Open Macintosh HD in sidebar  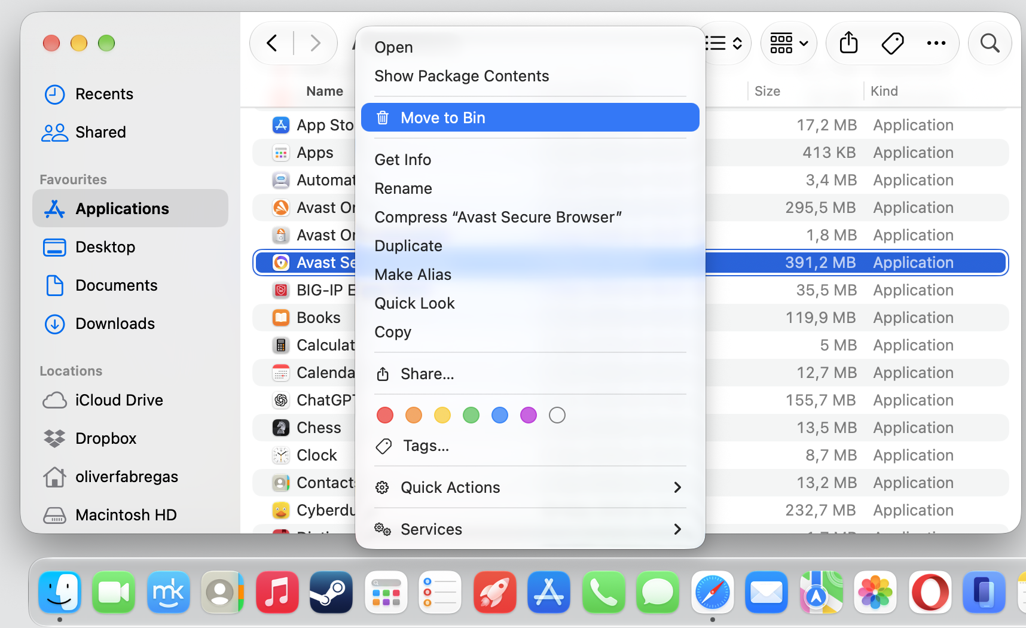[130, 515]
